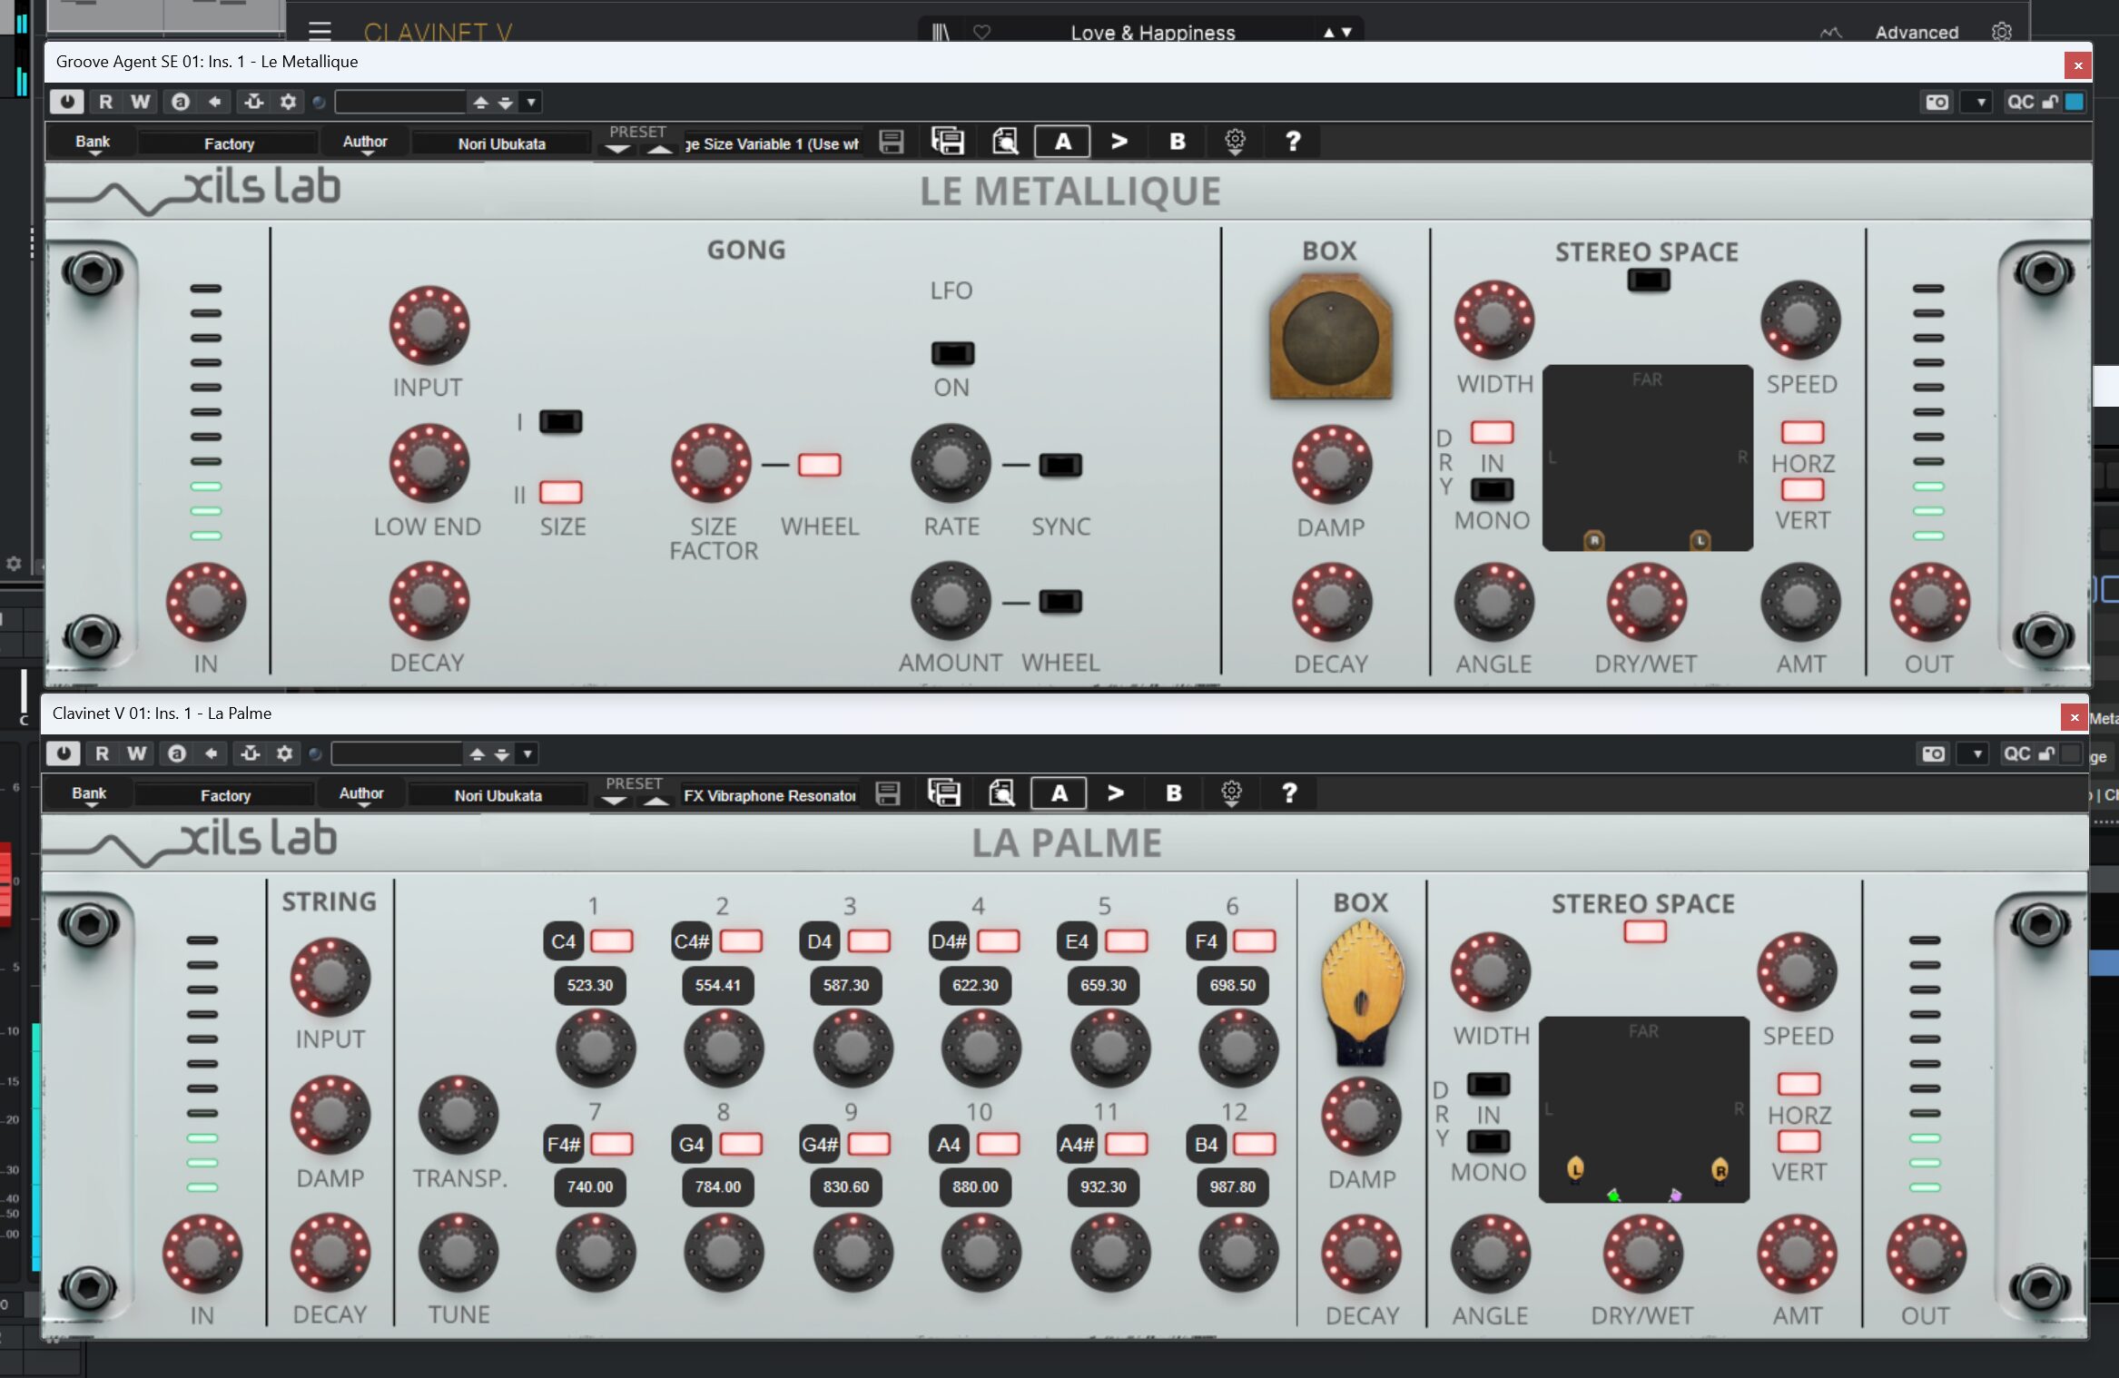Open snapshot dropdown arrow in La Palme header
2119x1378 pixels.
coord(1976,753)
